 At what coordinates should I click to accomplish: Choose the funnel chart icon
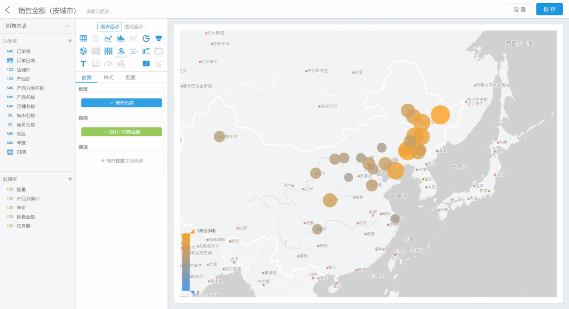[x=158, y=39]
